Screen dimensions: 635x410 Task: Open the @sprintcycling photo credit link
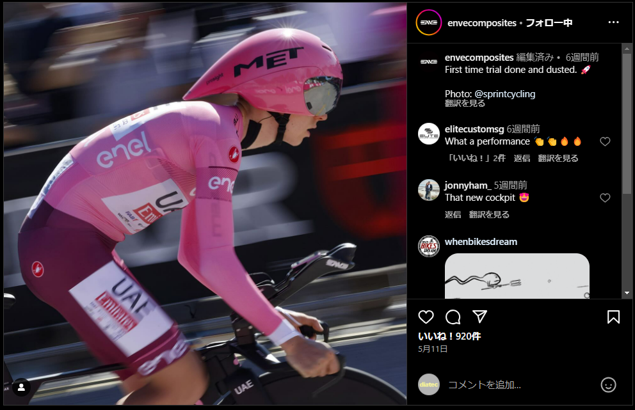click(x=504, y=94)
